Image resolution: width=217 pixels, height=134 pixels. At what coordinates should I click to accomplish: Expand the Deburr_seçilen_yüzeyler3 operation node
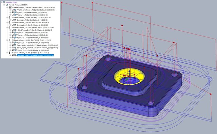(x=10, y=48)
